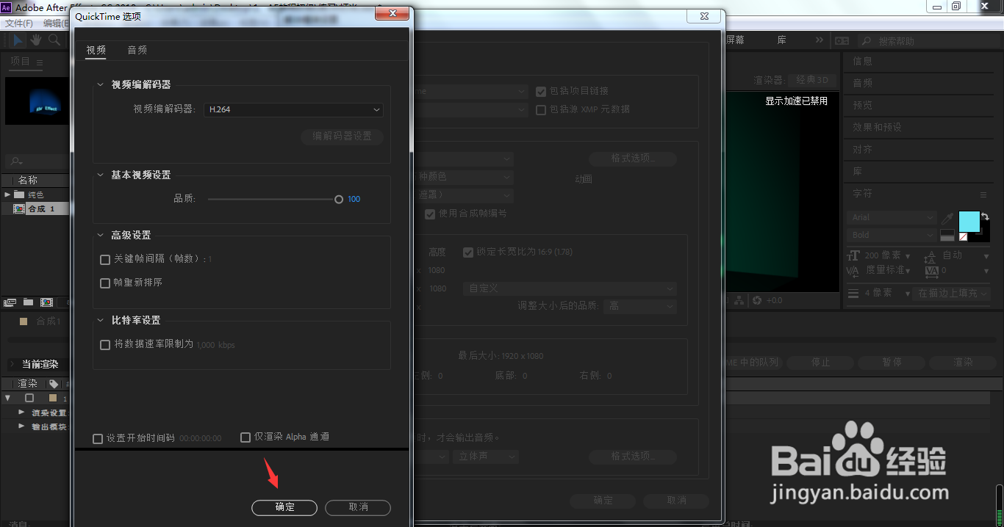Image resolution: width=1004 pixels, height=527 pixels.
Task: Expand 渲染设置 row in render queue
Action: (x=22, y=412)
